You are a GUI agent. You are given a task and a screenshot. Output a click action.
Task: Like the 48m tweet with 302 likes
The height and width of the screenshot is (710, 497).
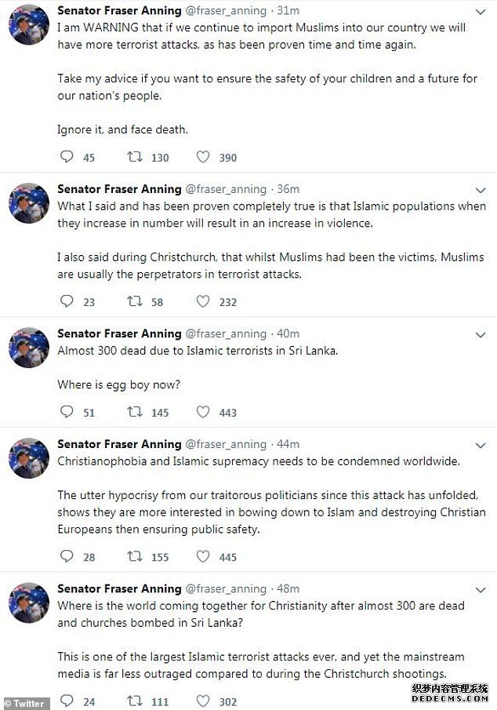coord(203,701)
